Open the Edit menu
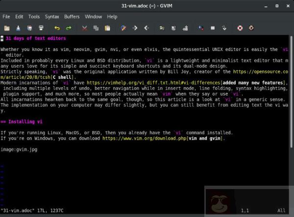The width and height of the screenshot is (294, 217). point(20,17)
